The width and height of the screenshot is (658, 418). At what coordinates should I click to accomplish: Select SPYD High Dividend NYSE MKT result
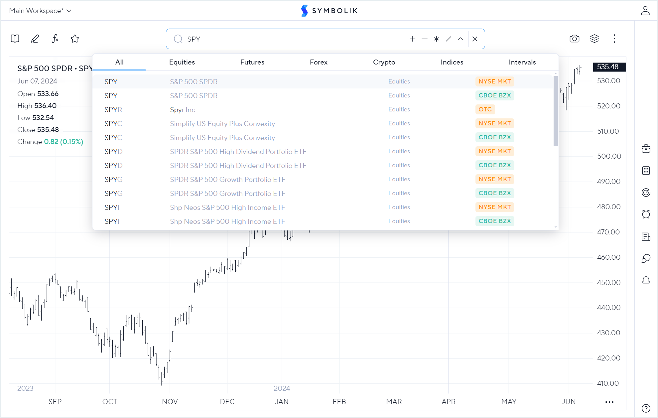pos(323,151)
